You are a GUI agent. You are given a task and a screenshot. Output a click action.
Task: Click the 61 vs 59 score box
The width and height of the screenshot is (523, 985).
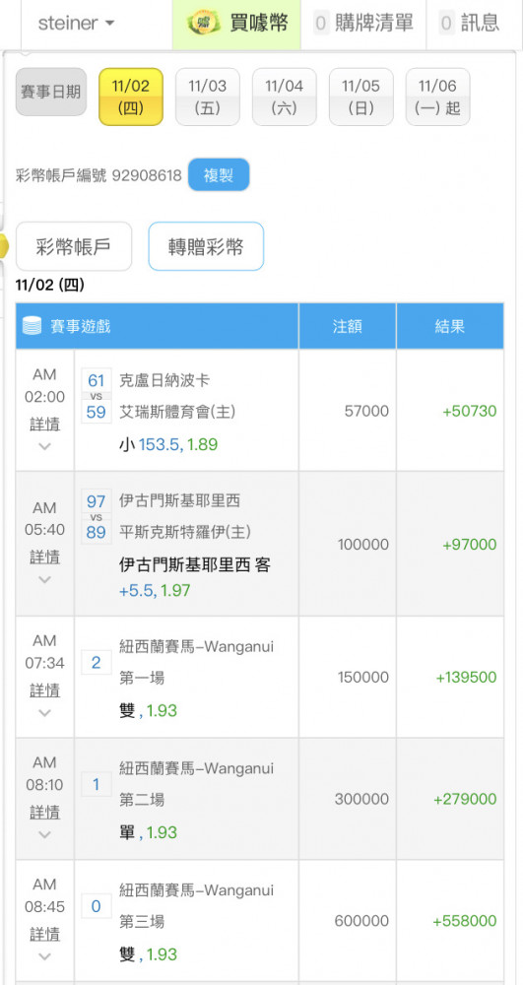97,396
